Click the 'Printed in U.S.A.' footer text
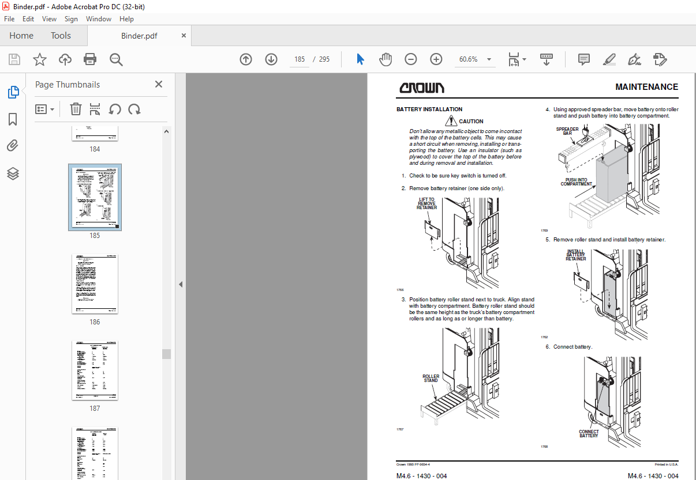Screen dimensions: 696x480 pos(667,464)
